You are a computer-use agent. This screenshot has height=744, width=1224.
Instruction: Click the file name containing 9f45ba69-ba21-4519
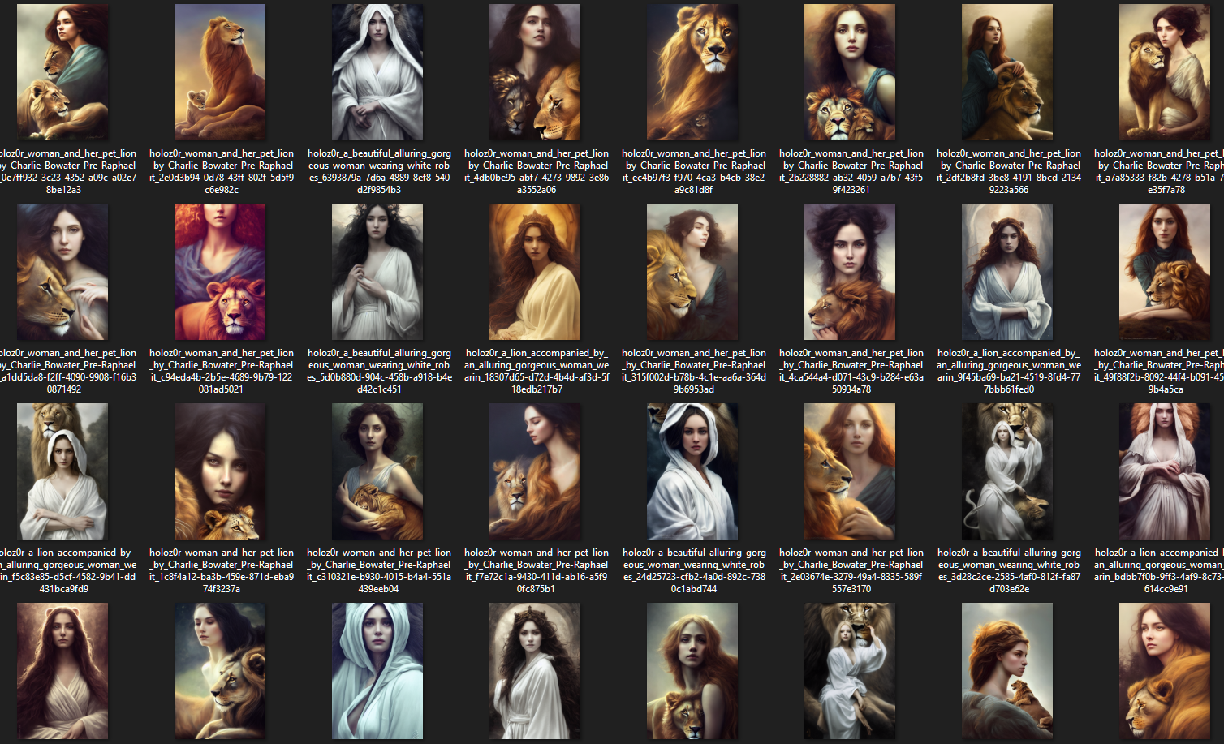[x=1009, y=371]
